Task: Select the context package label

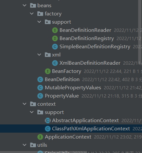Action: [46, 104]
